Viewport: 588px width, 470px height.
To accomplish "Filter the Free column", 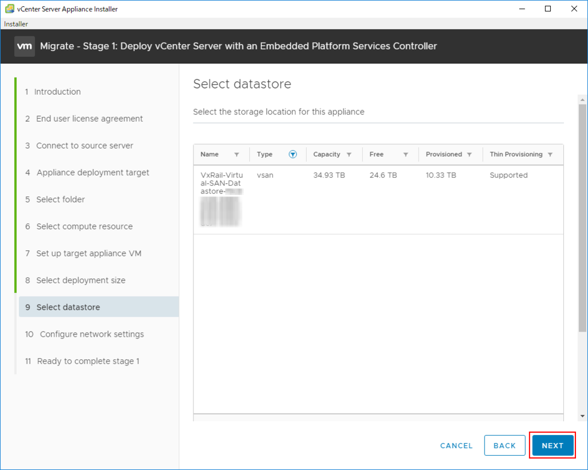I will (405, 155).
